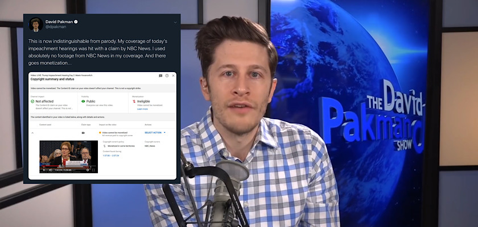This screenshot has width=478, height=227.
Task: Click the Actions column header
Action: 148,125
